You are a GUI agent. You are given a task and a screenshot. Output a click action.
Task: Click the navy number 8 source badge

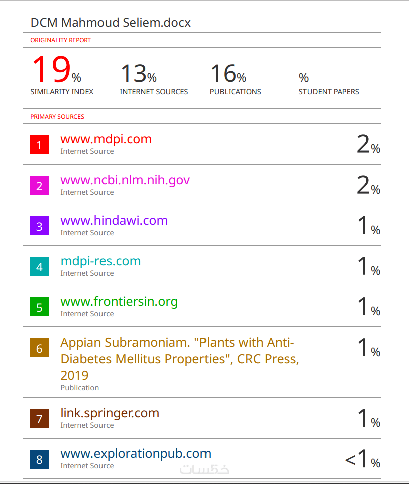[39, 459]
